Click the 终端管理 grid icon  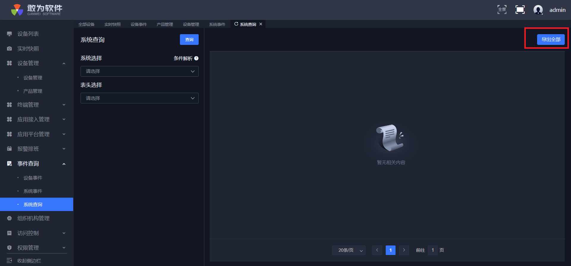pos(10,105)
